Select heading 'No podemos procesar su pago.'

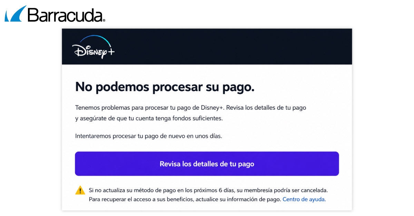(x=165, y=87)
